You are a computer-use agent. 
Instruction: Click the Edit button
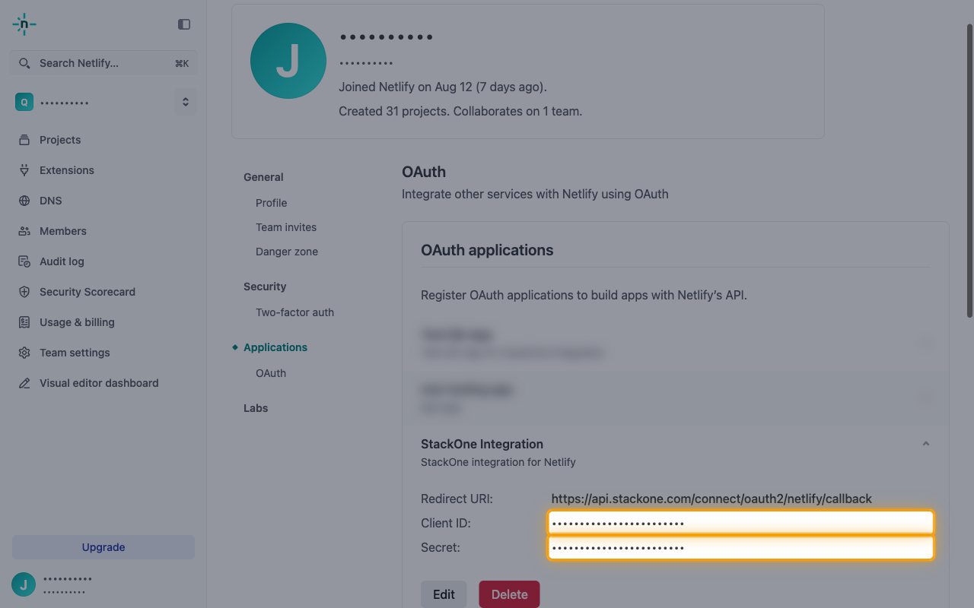(444, 594)
